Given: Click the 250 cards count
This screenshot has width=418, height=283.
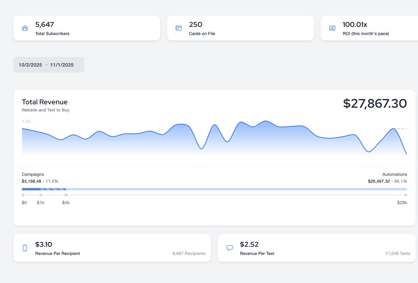Looking at the screenshot, I should [x=196, y=25].
